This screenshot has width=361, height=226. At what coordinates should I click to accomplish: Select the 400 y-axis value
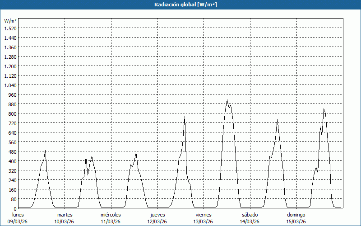point(13,161)
